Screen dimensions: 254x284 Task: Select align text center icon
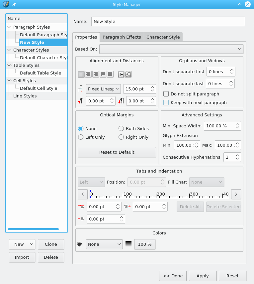tap(88, 74)
